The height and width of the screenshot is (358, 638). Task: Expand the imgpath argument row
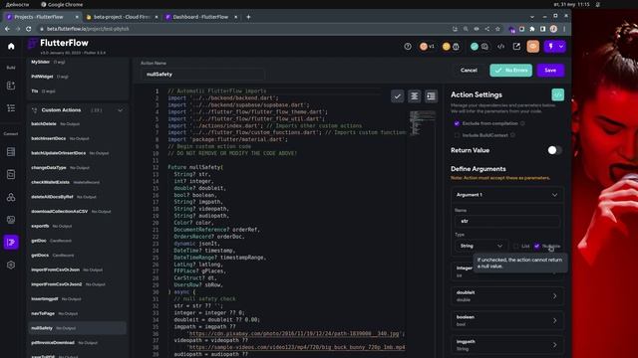(507, 345)
